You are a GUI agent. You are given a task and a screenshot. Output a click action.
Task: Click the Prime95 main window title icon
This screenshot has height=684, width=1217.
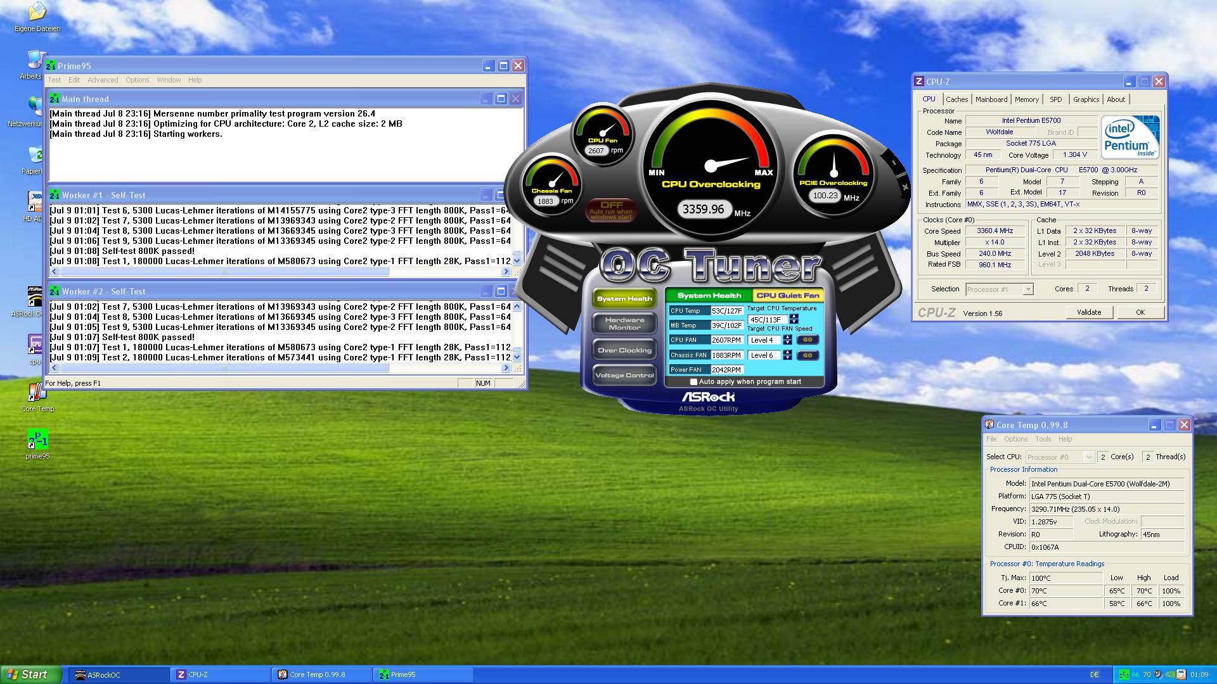point(51,66)
